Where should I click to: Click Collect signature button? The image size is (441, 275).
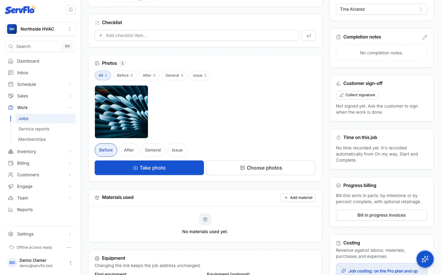[x=357, y=95]
